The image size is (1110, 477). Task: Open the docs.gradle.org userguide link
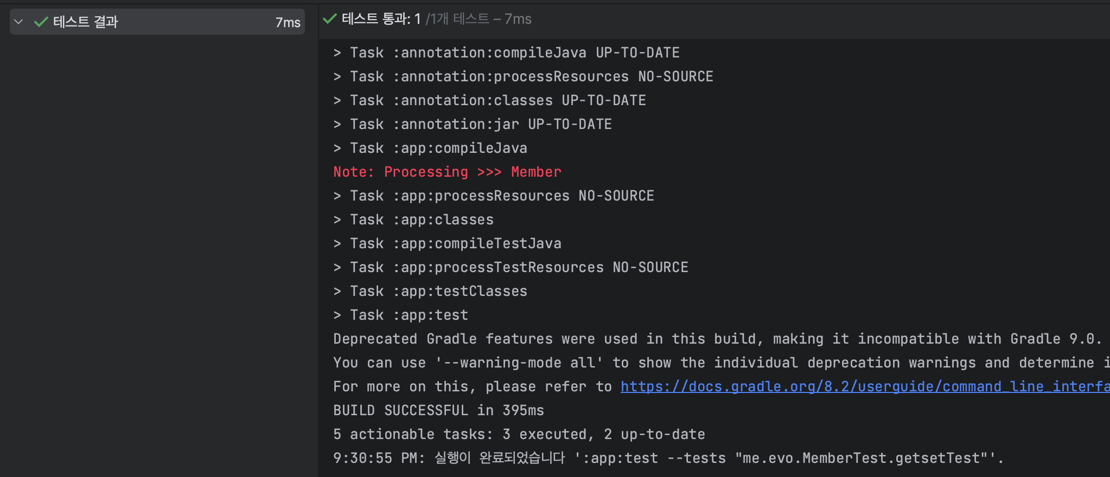click(865, 386)
